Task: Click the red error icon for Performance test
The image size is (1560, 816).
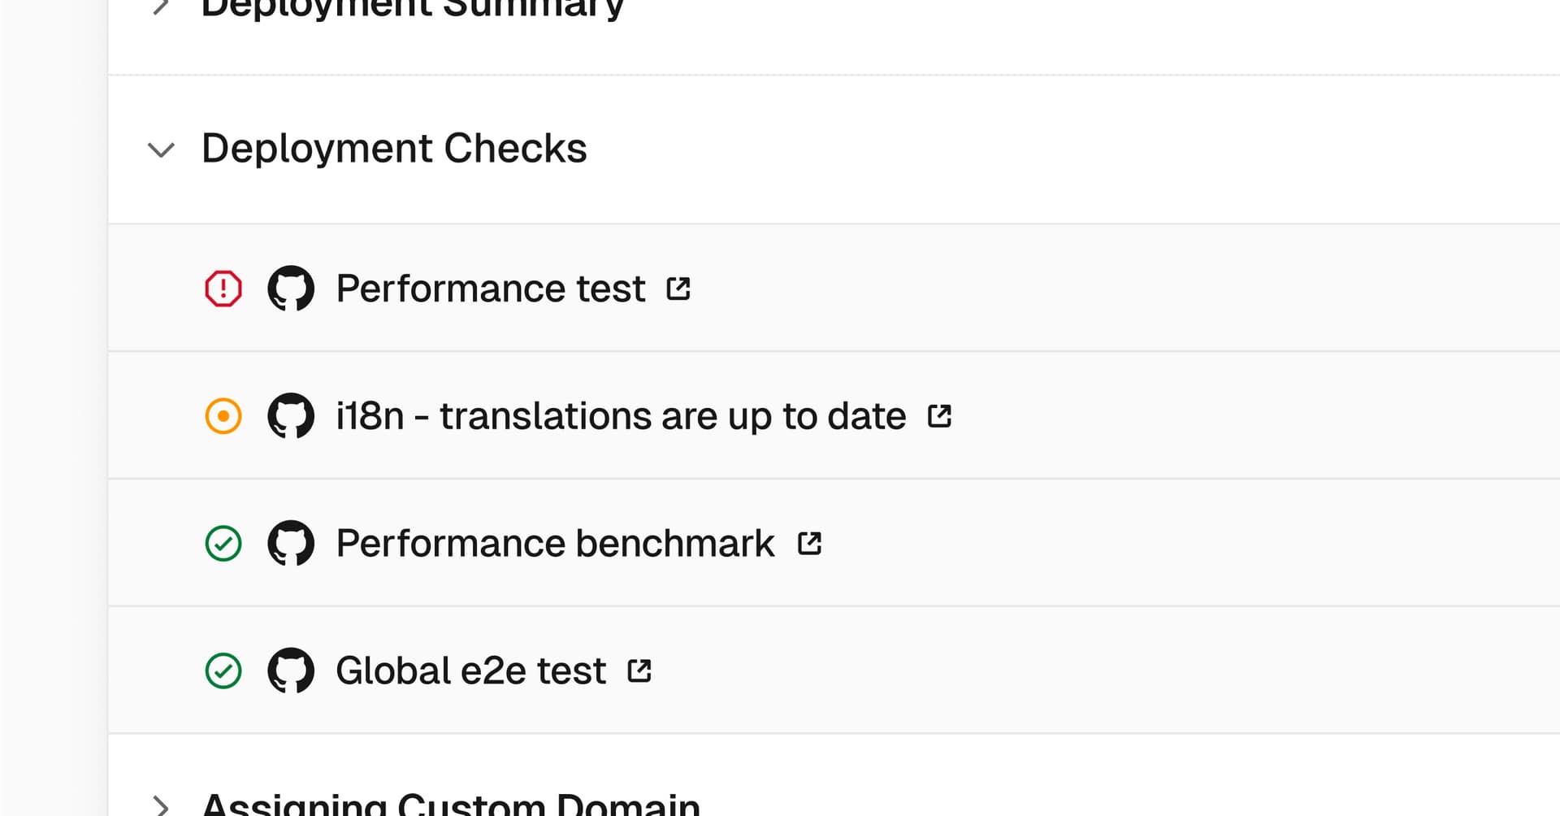Action: (223, 289)
